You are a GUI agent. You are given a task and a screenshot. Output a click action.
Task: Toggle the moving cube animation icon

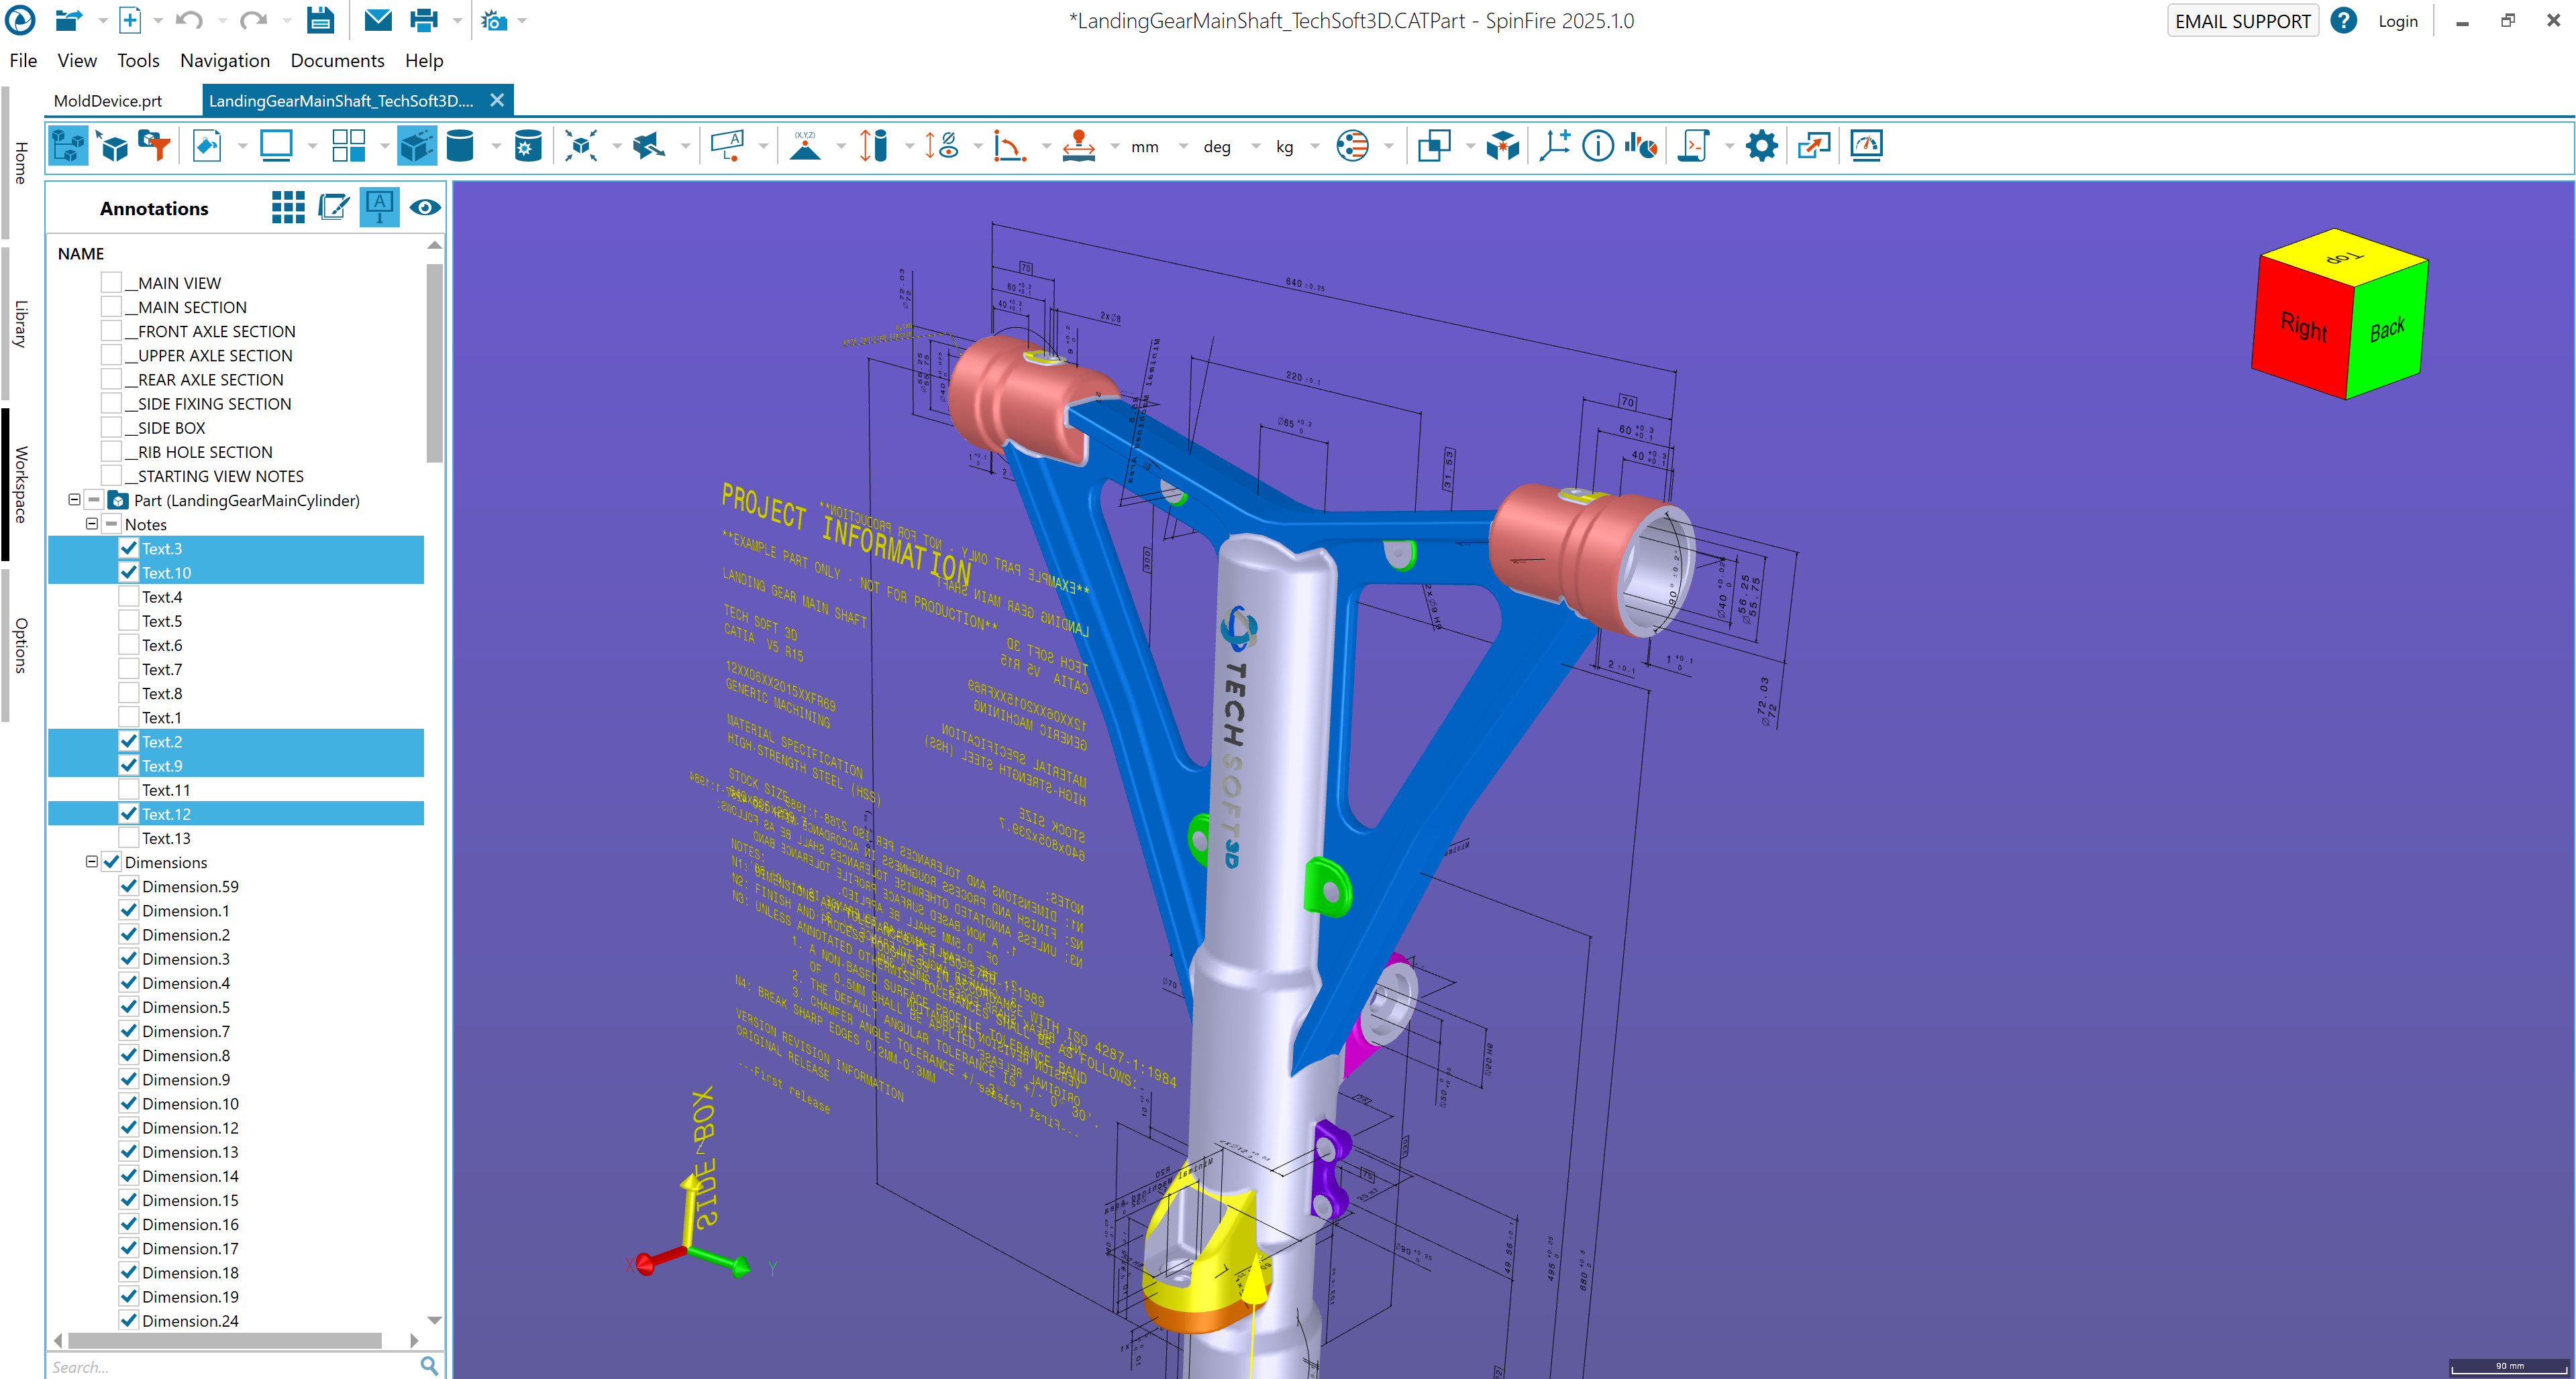[416, 146]
